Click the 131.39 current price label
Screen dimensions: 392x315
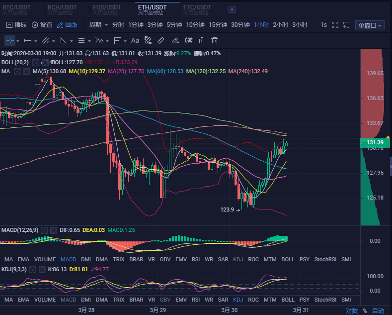375,142
